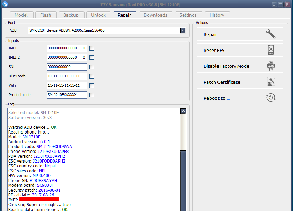The width and height of the screenshot is (293, 211).
Task: Click the IMEI 2 number input field
Action: pos(64,58)
